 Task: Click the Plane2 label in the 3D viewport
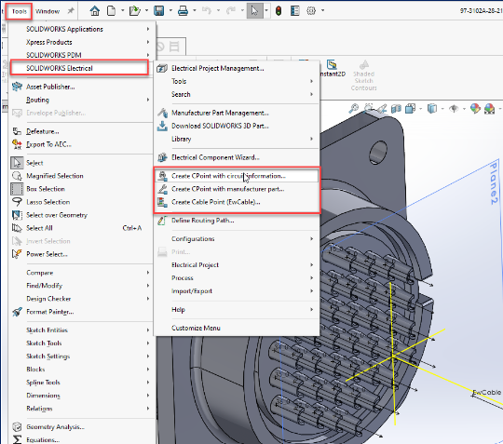[x=494, y=183]
